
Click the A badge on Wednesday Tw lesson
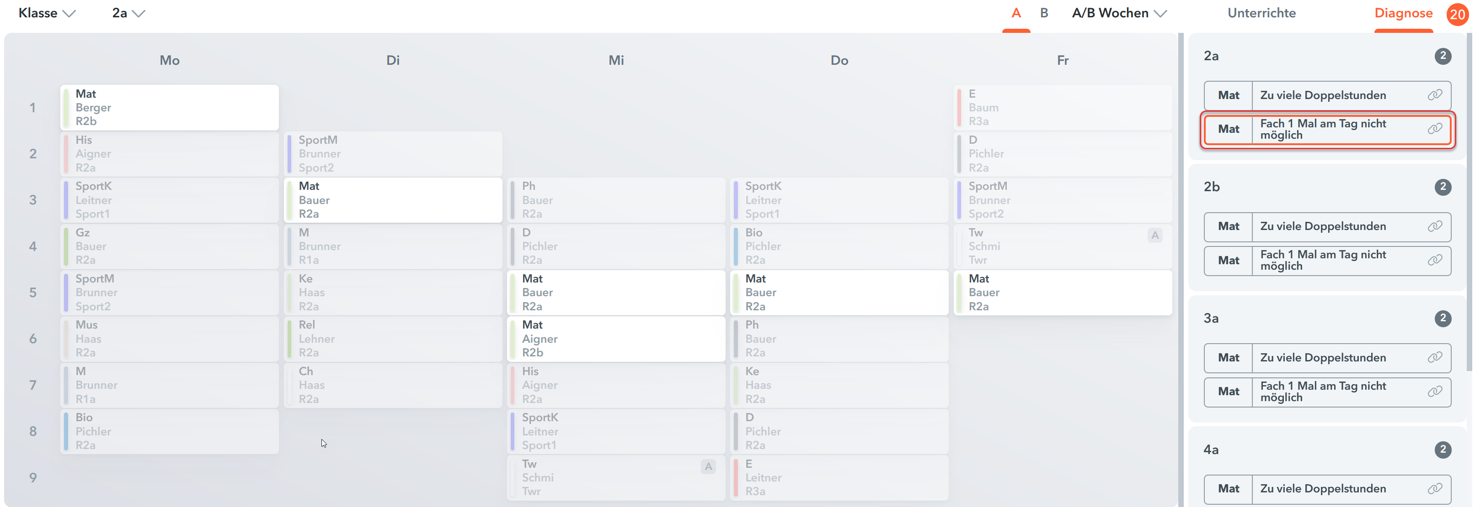(x=708, y=466)
